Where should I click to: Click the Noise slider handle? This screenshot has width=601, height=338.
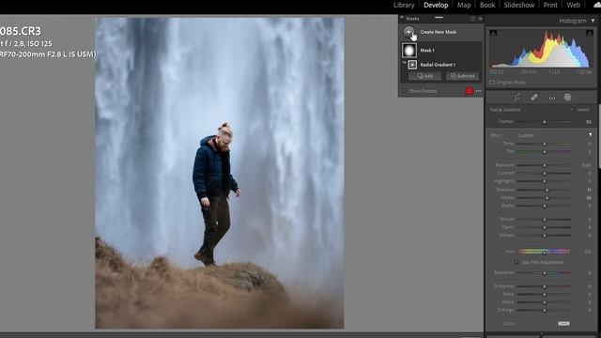click(545, 294)
